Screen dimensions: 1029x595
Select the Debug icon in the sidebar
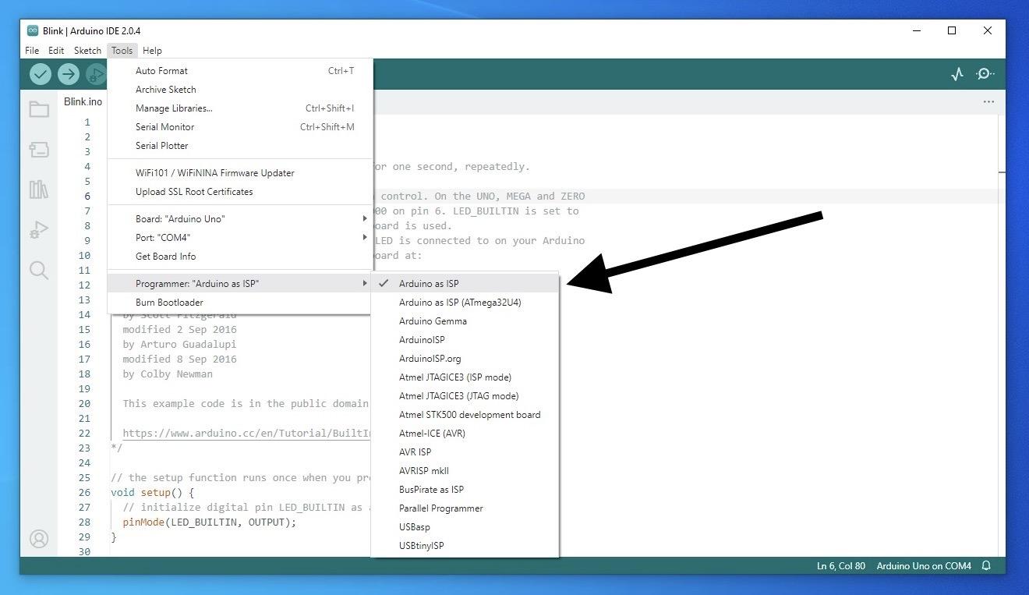39,228
